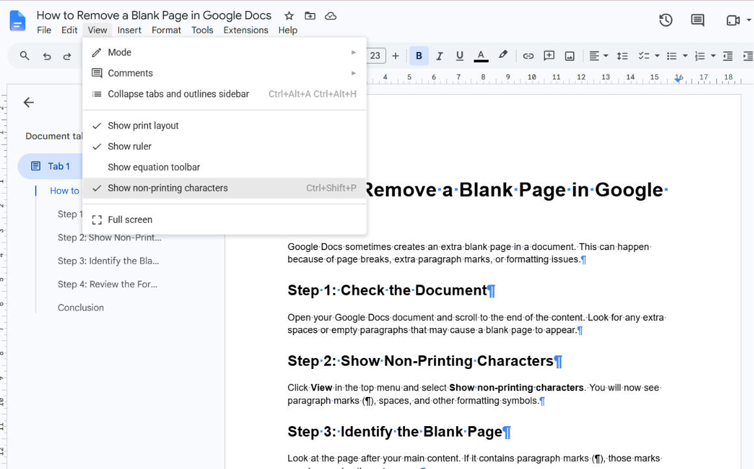
Task: Open bulleted list options dropdown arrow
Action: [x=685, y=56]
